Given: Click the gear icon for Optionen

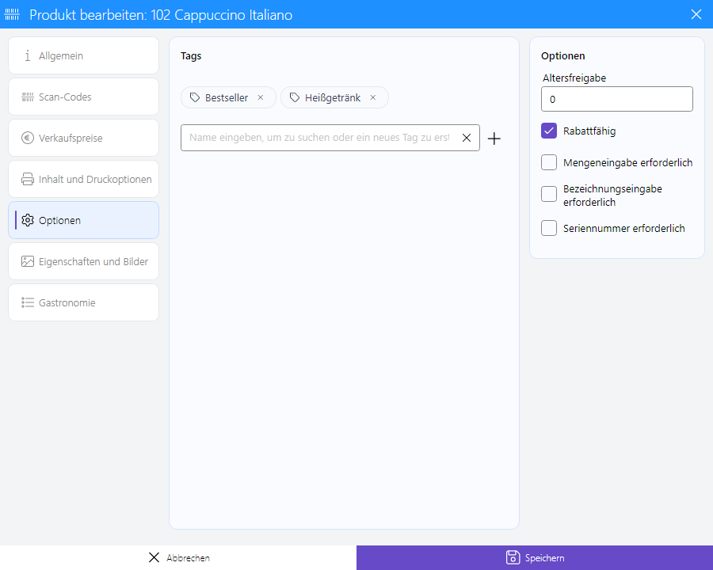Looking at the screenshot, I should click(x=28, y=220).
